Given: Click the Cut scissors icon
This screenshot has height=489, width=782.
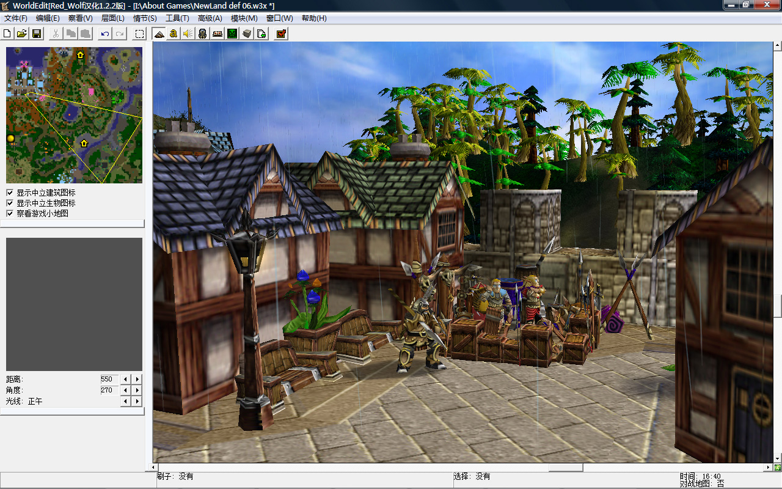Looking at the screenshot, I should (x=56, y=34).
